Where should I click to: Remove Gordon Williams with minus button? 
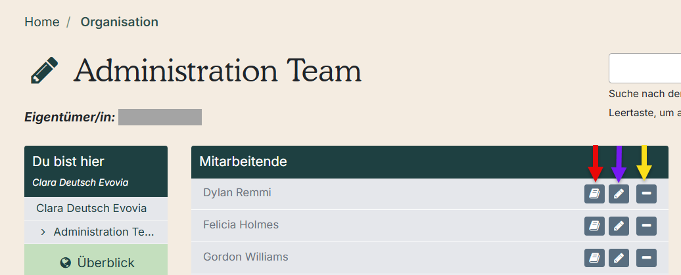click(646, 258)
